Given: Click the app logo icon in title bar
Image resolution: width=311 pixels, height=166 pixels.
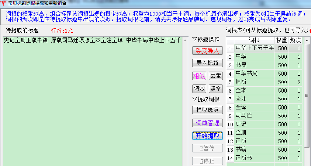Looking at the screenshot, I should (x=4, y=3).
